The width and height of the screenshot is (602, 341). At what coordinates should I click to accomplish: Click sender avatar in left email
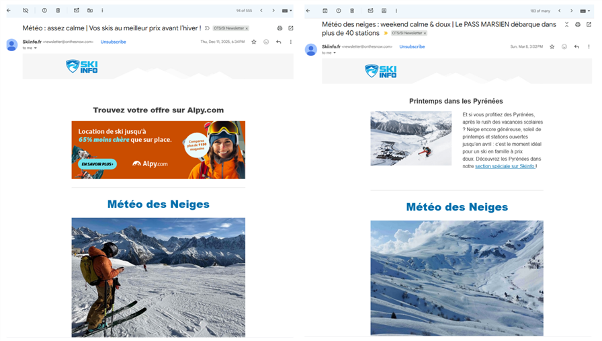pyautogui.click(x=12, y=44)
